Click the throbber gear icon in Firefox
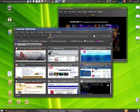 pos(111,32)
